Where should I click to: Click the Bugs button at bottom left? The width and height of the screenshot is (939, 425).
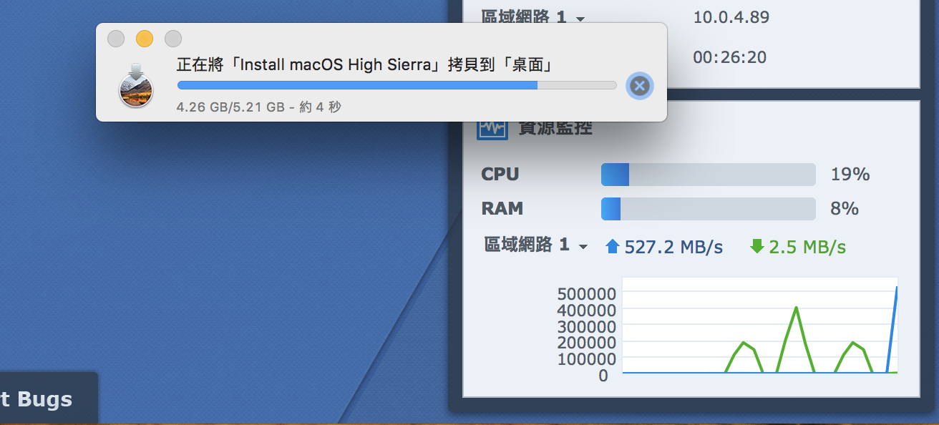[x=44, y=399]
